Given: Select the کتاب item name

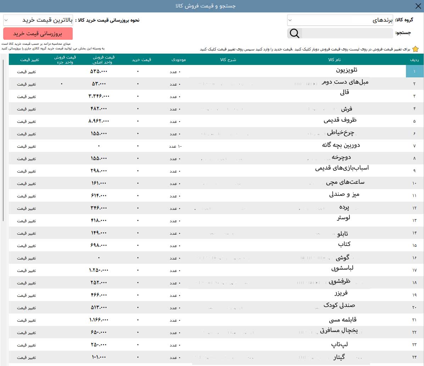Looking at the screenshot, I should coord(344,244).
